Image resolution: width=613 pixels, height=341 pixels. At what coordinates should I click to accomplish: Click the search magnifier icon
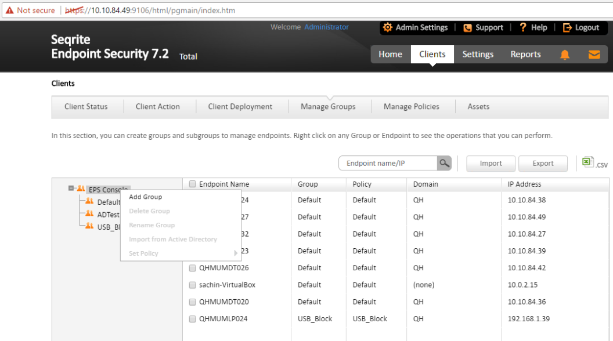(444, 164)
